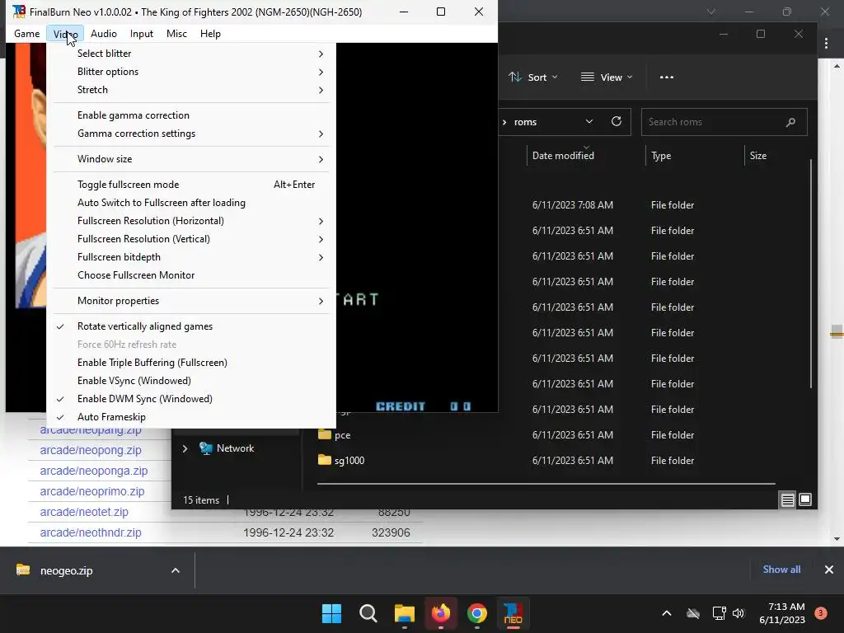The width and height of the screenshot is (844, 633).
Task: Open Sort dropdown in File Explorer
Action: point(533,77)
